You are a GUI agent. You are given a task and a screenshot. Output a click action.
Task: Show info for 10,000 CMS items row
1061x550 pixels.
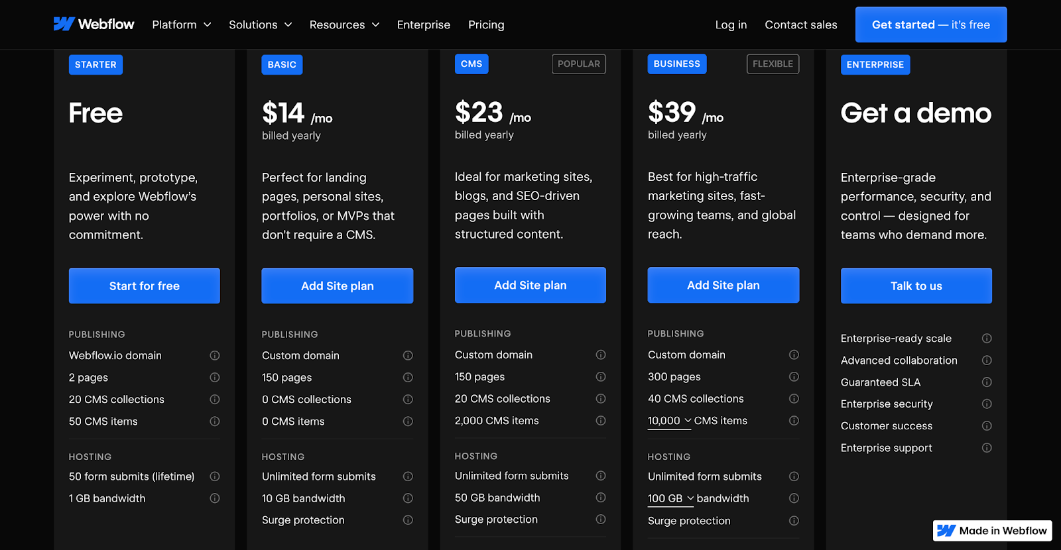(794, 421)
